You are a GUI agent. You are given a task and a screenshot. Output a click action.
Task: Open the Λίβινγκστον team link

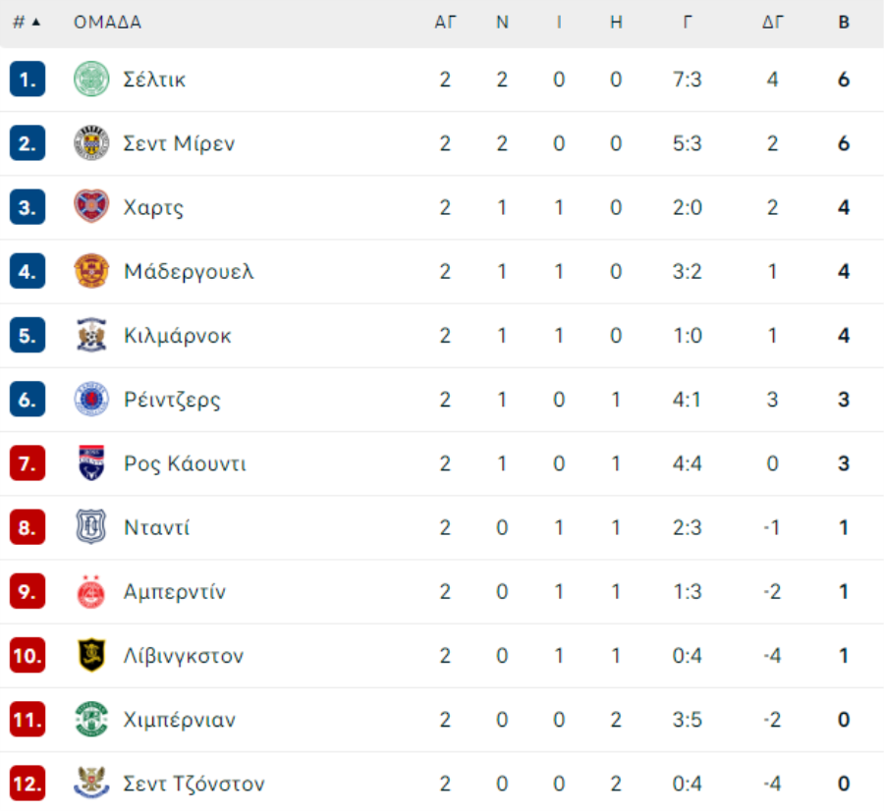pyautogui.click(x=184, y=656)
